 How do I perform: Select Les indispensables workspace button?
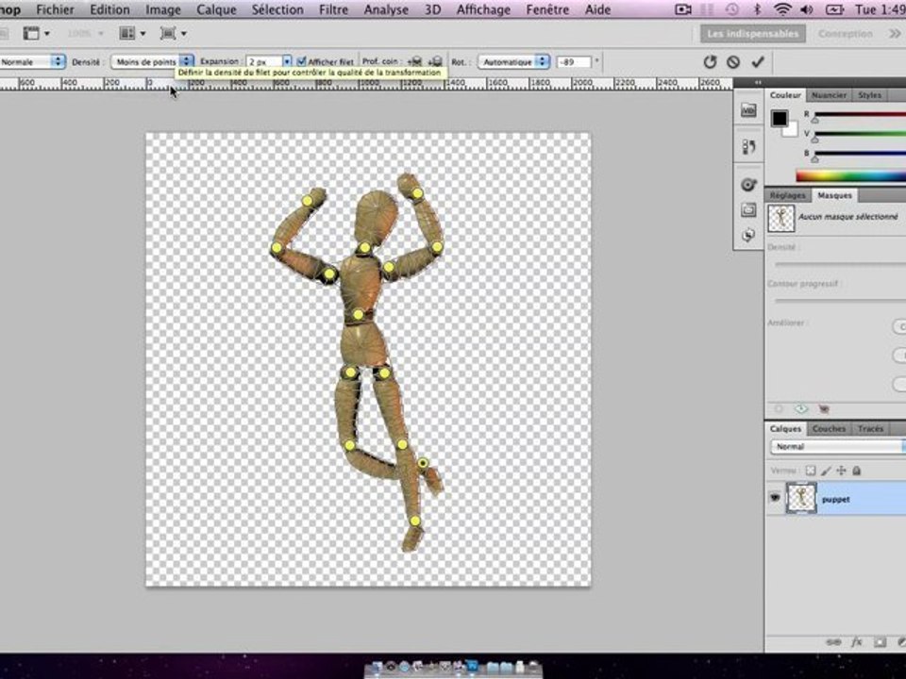(x=753, y=34)
